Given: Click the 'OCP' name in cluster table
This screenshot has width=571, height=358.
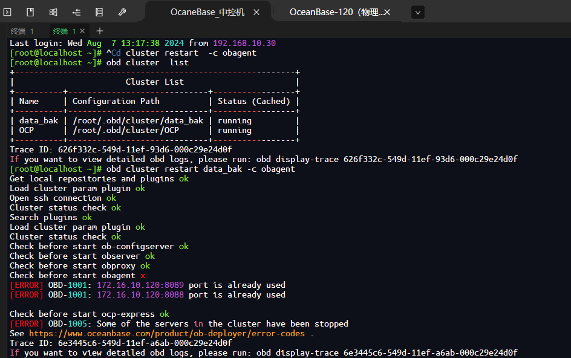Looking at the screenshot, I should [x=26, y=131].
